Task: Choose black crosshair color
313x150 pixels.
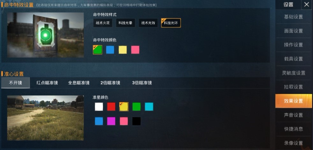Action: coord(136,121)
